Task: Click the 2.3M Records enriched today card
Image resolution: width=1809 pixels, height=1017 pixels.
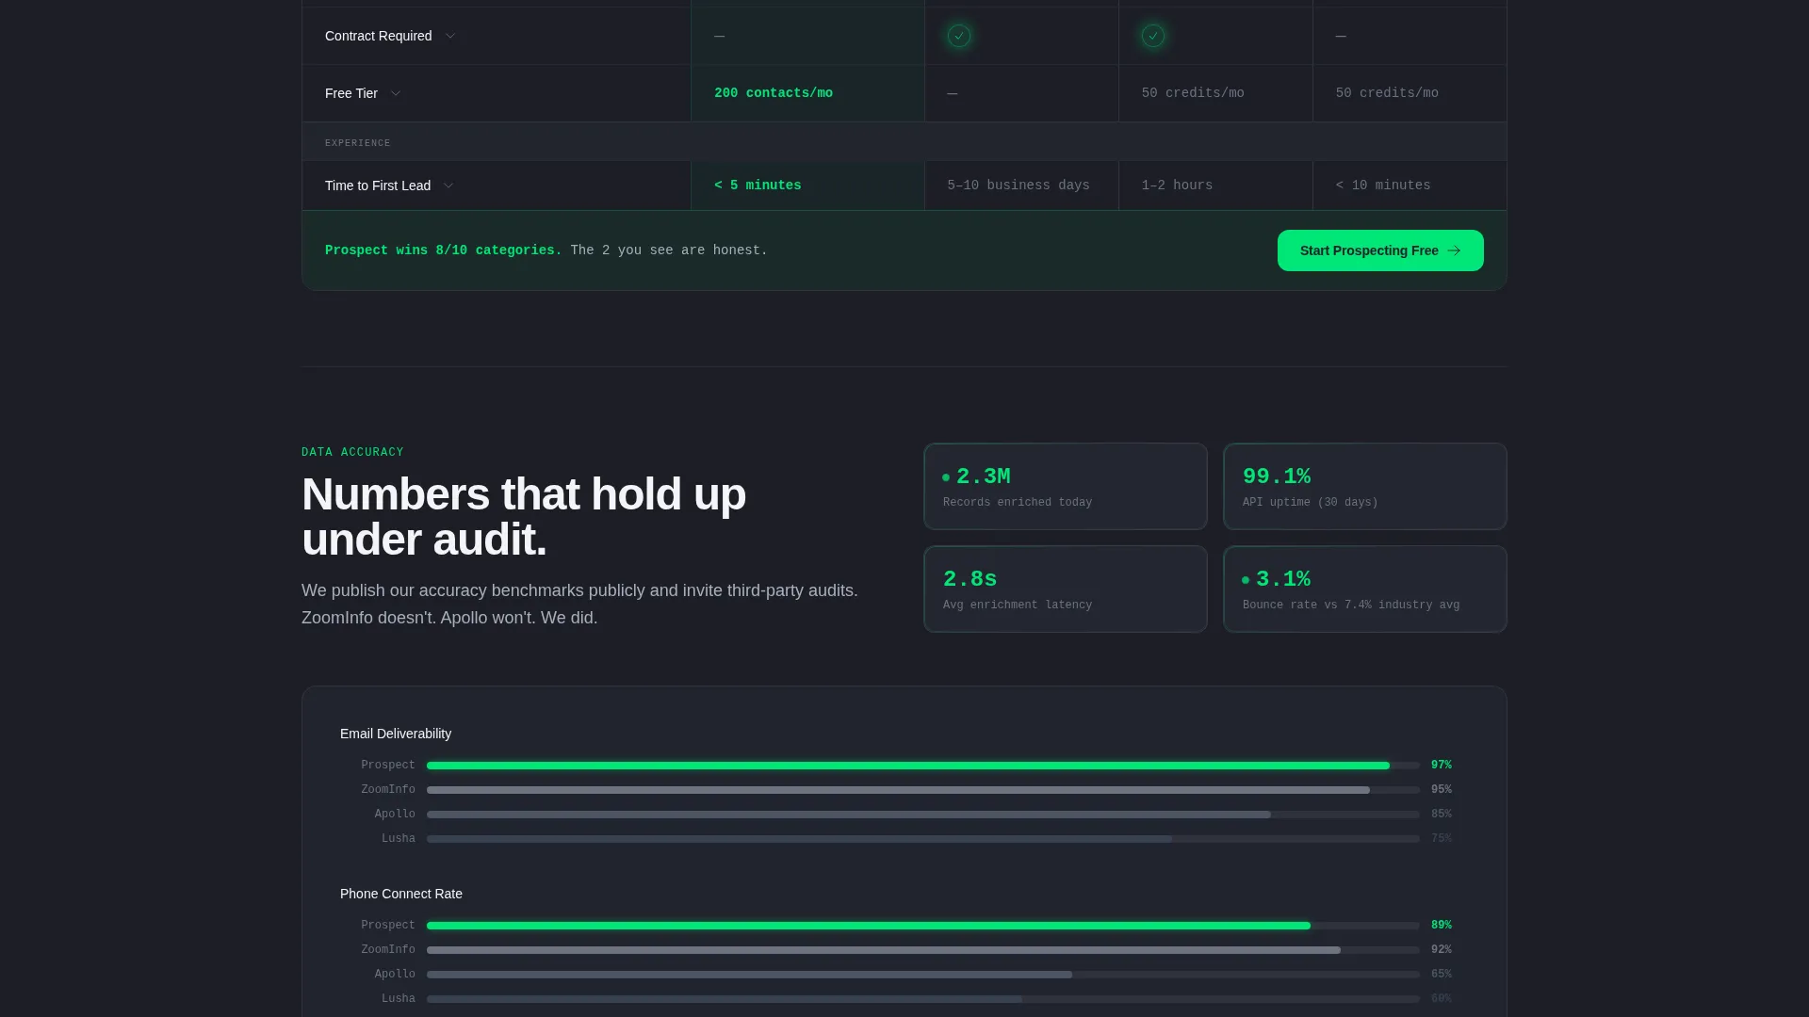Action: [1066, 487]
